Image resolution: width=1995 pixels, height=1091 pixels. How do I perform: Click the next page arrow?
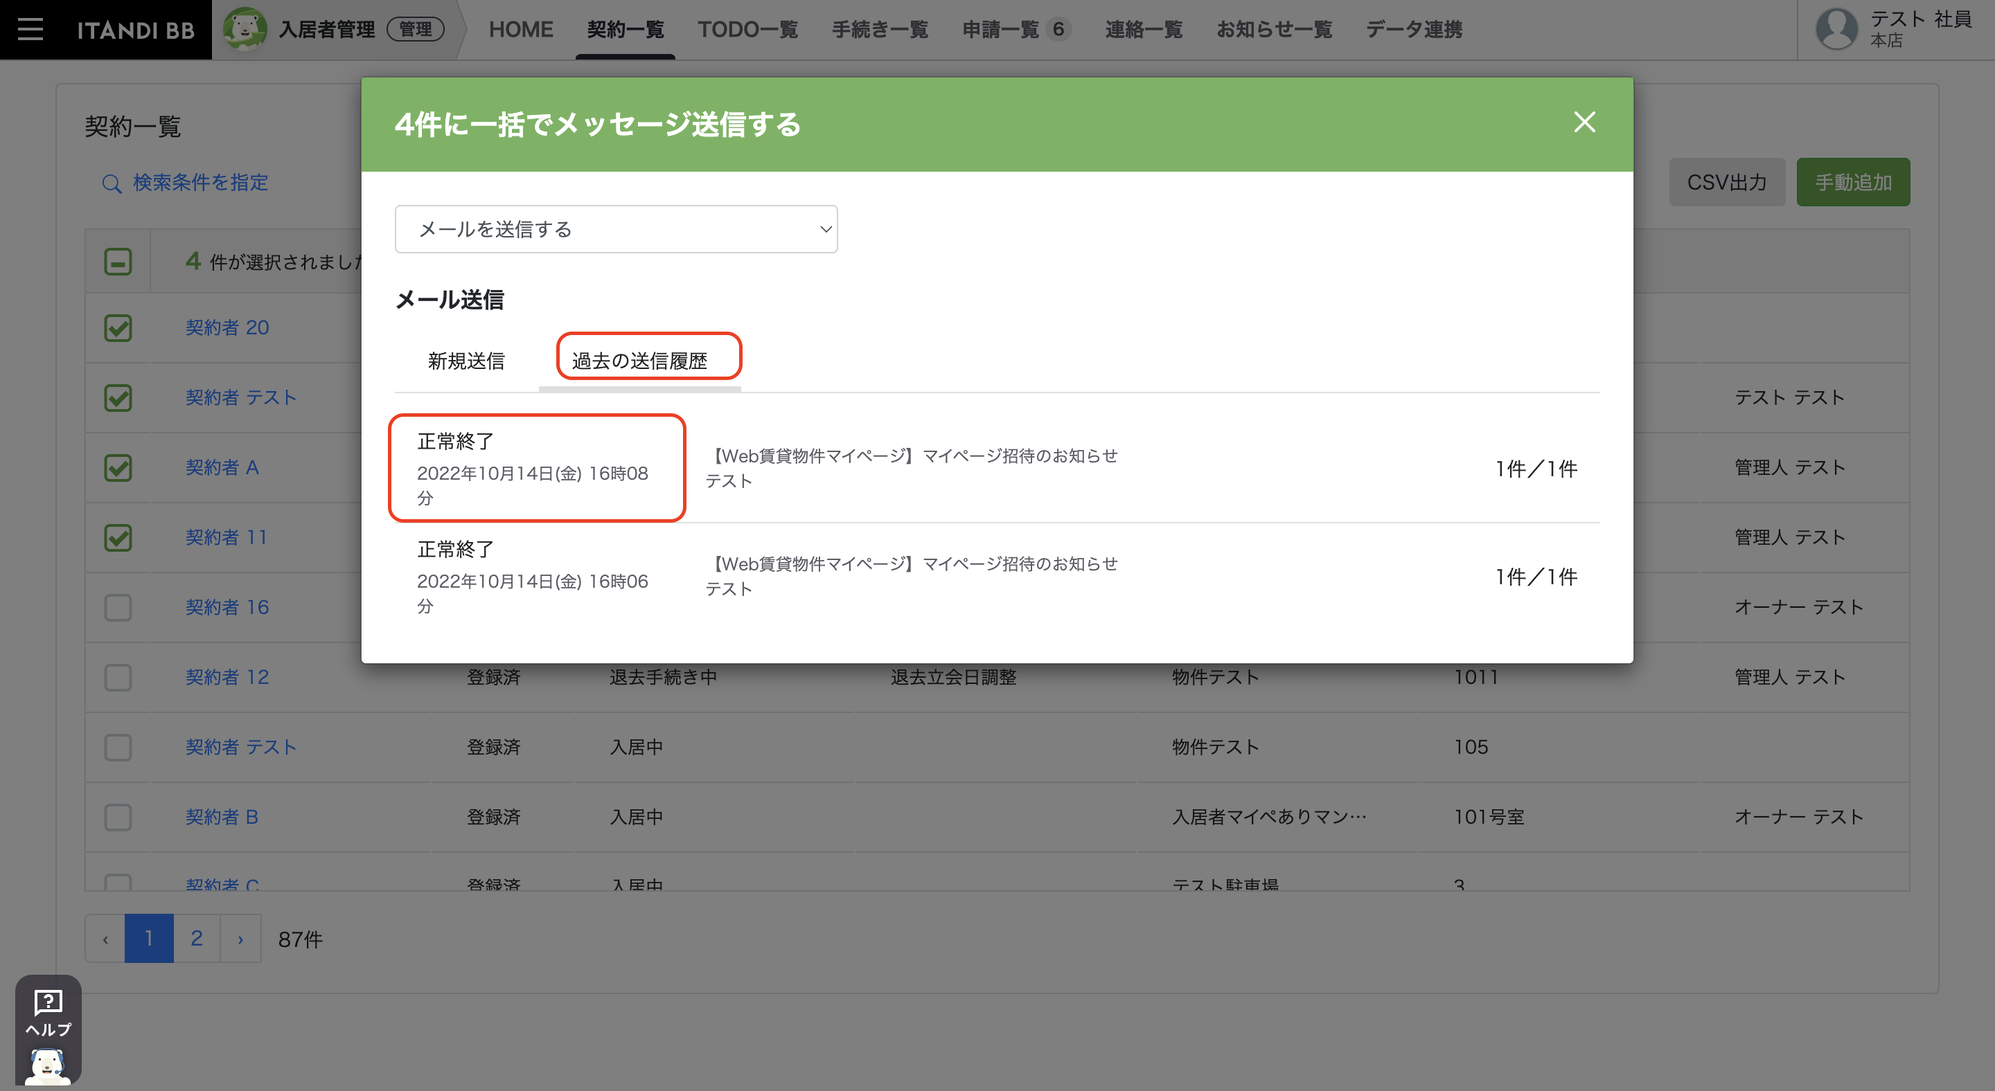[x=241, y=939]
